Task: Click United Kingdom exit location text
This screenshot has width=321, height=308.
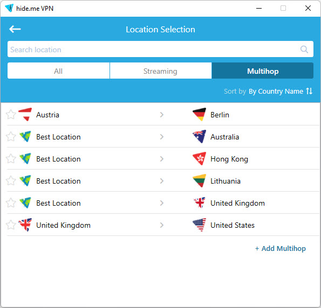Action: (237, 203)
